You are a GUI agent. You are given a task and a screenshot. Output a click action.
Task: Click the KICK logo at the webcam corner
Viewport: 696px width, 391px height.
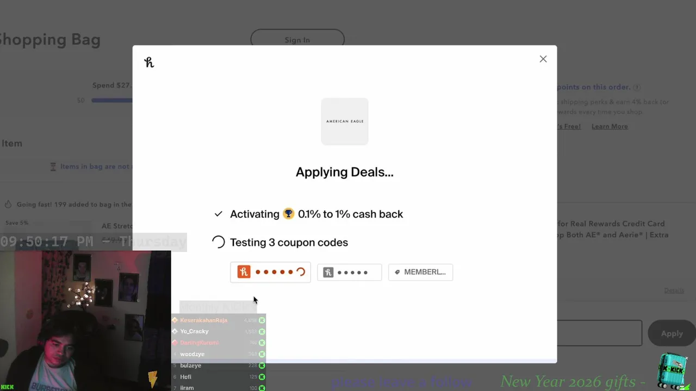coord(7,387)
